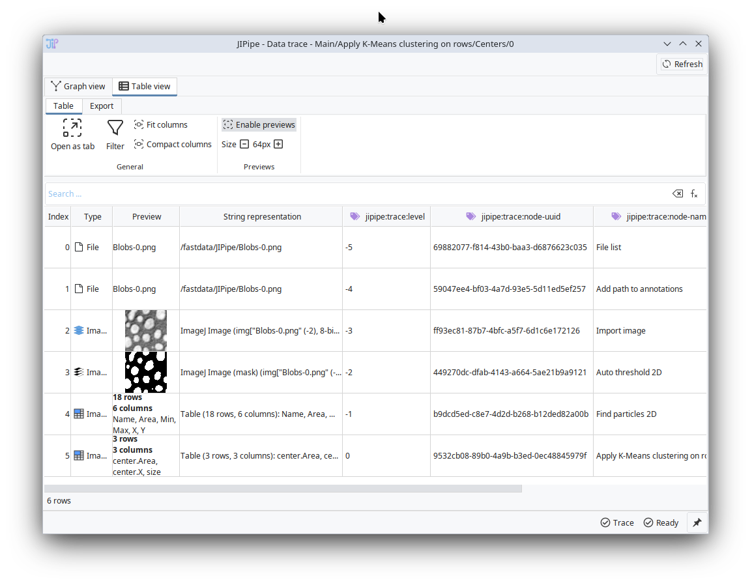The image size is (752, 585).
Task: Click the fx expression icon in search bar
Action: pos(695,193)
